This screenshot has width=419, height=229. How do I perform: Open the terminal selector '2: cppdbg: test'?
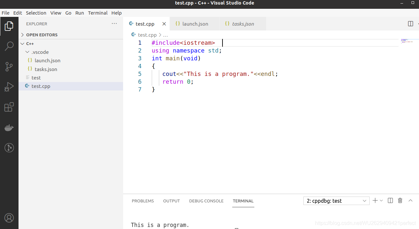(336, 201)
